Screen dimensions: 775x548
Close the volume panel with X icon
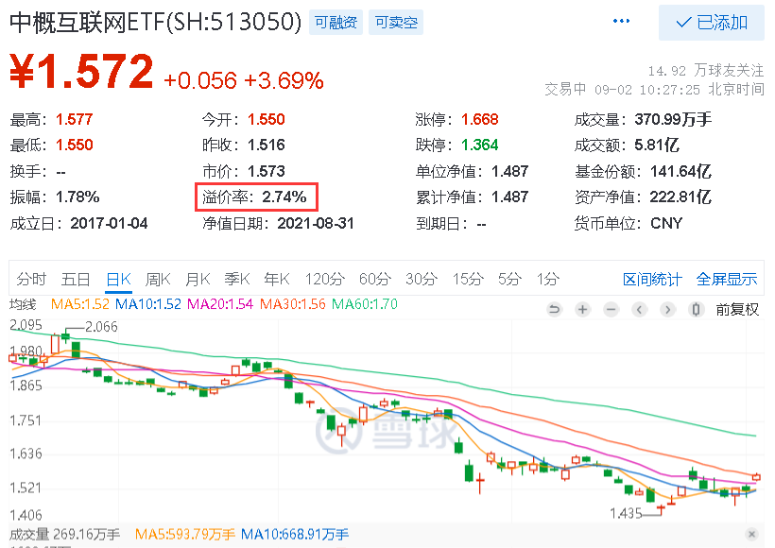coord(751,534)
